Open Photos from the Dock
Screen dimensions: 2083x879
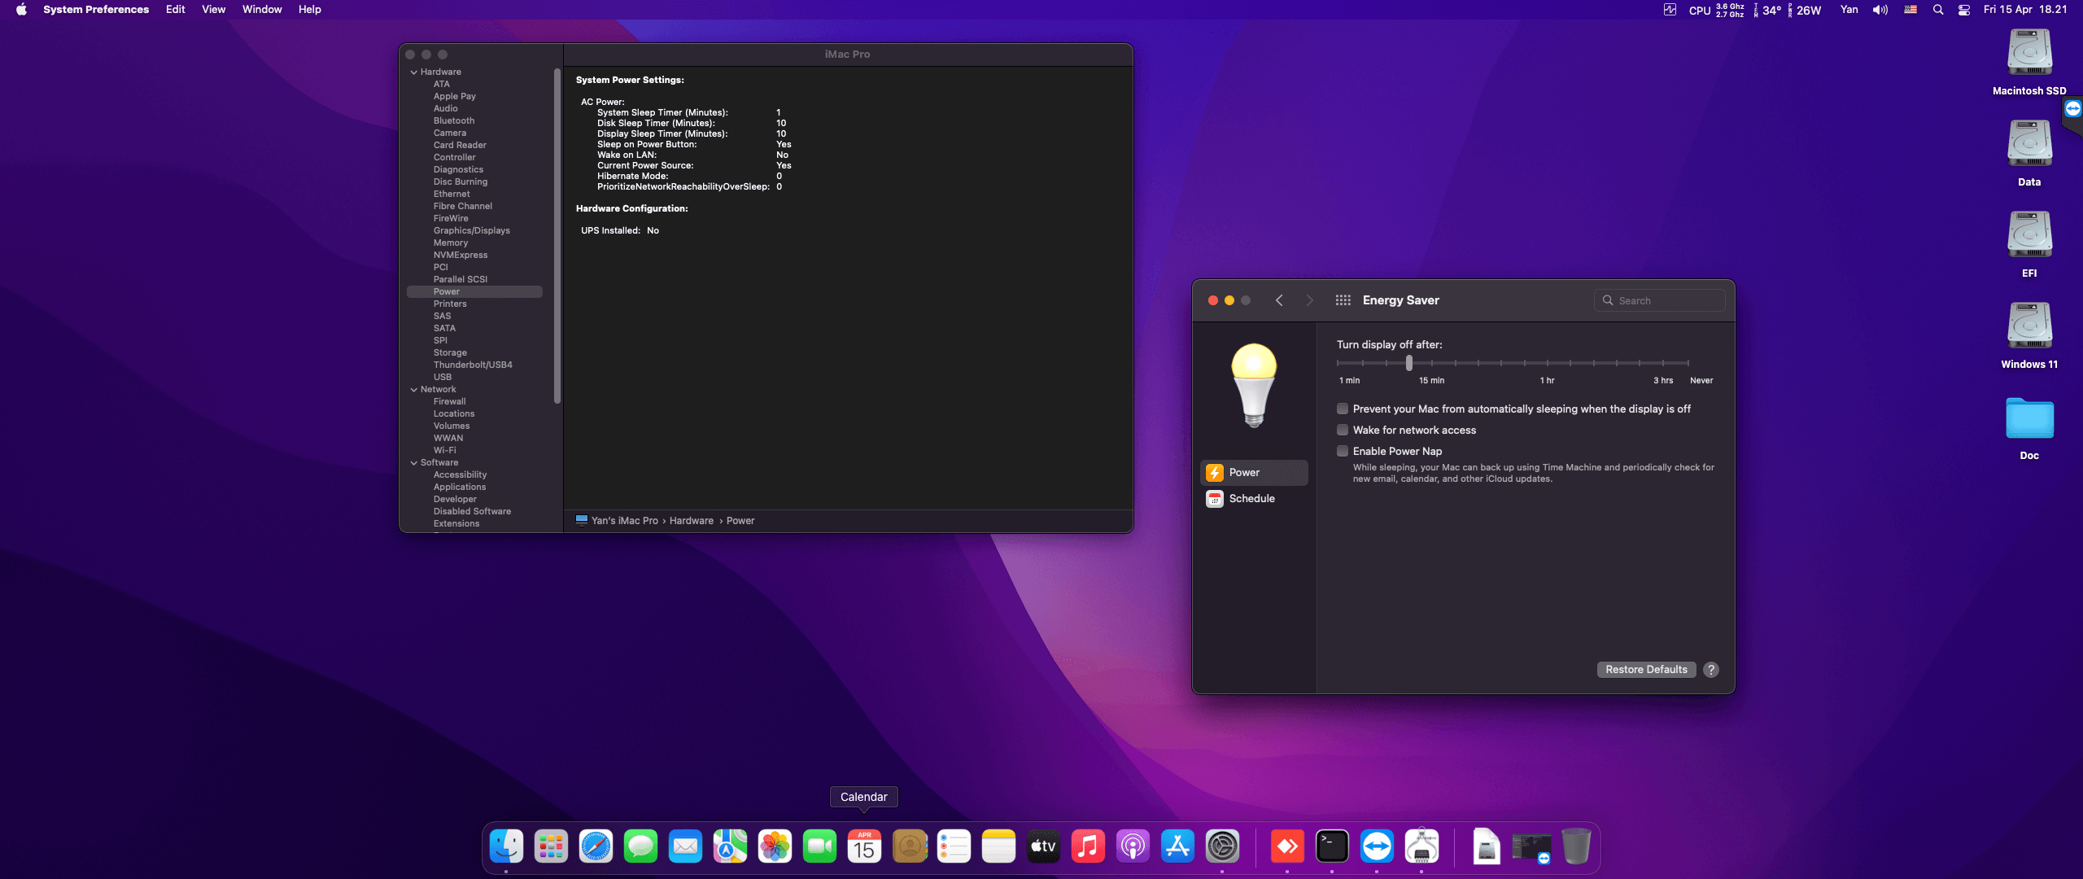click(x=775, y=846)
